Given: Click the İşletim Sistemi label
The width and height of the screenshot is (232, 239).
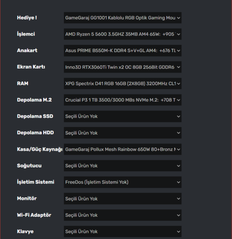Looking at the screenshot, I should tap(36, 182).
